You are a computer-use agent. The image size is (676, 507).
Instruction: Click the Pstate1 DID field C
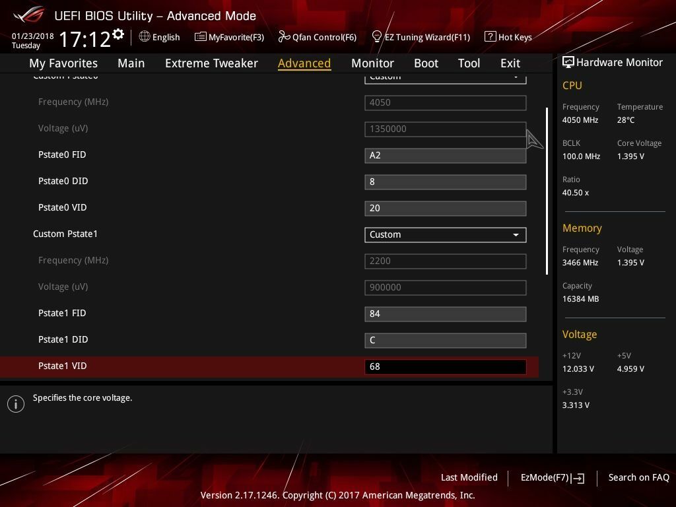coord(446,340)
